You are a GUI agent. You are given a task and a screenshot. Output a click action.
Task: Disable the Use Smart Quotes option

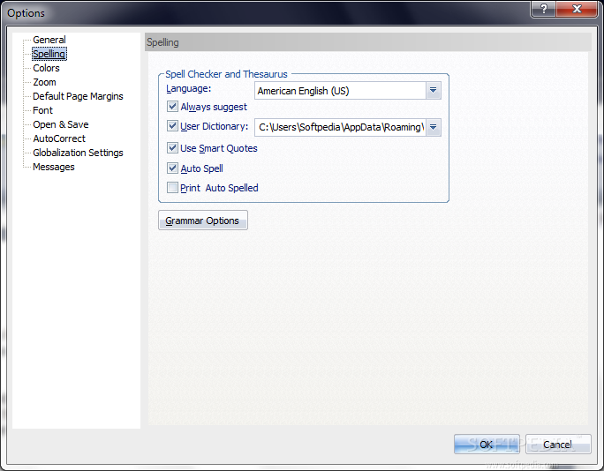(x=172, y=148)
